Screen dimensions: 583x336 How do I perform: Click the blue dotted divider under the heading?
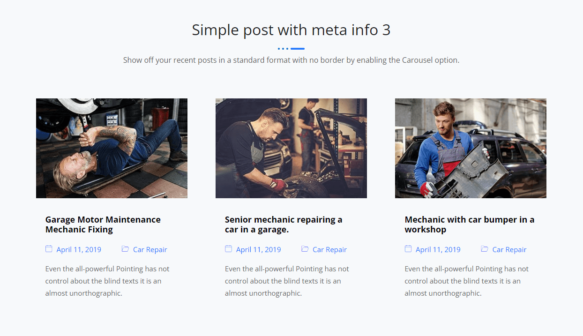(x=291, y=48)
